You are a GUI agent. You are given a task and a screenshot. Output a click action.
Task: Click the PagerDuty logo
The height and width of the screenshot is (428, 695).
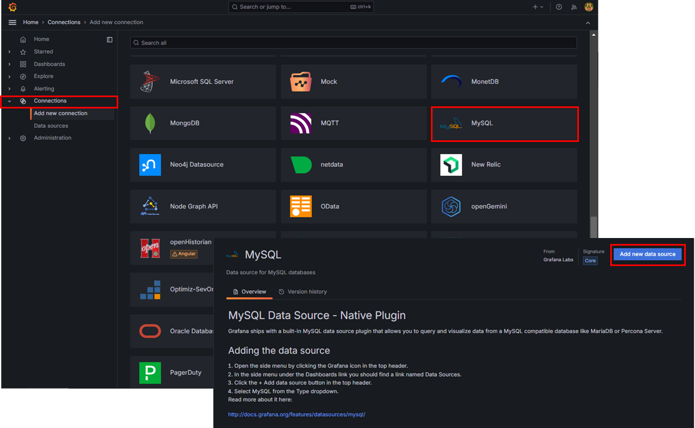click(150, 372)
